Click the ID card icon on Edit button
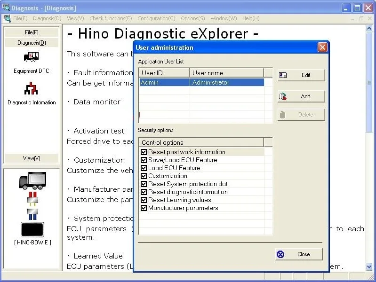This screenshot has height=282, width=376. pos(283,75)
